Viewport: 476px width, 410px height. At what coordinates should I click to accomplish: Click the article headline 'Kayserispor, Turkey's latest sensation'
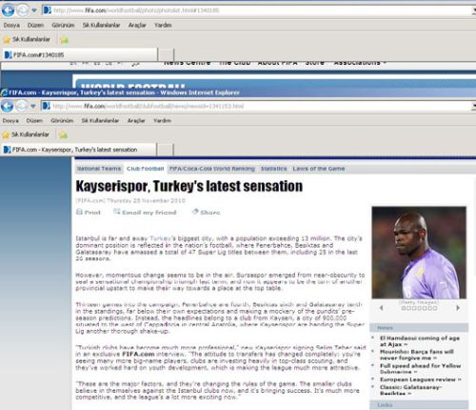tap(189, 186)
